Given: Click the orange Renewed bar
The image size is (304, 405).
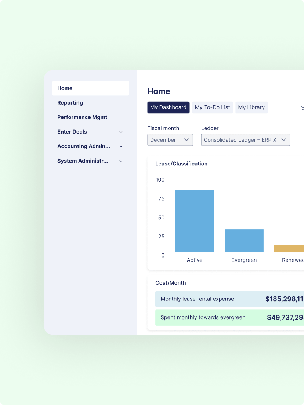Looking at the screenshot, I should (289, 248).
